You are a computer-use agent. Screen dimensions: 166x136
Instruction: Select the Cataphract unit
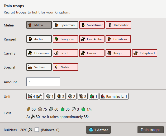point(145,53)
